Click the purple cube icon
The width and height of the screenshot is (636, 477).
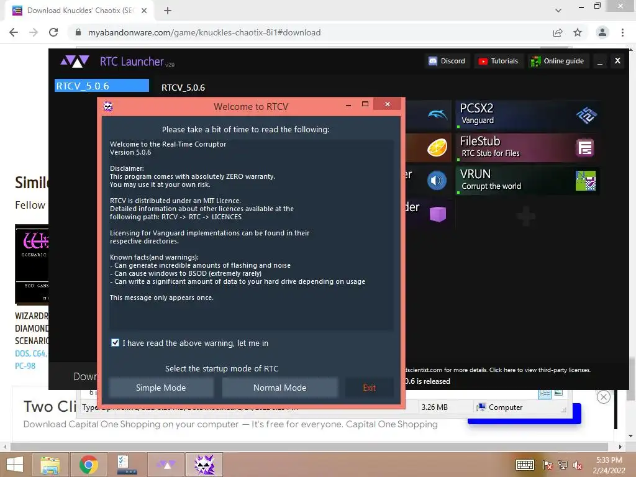click(x=438, y=214)
